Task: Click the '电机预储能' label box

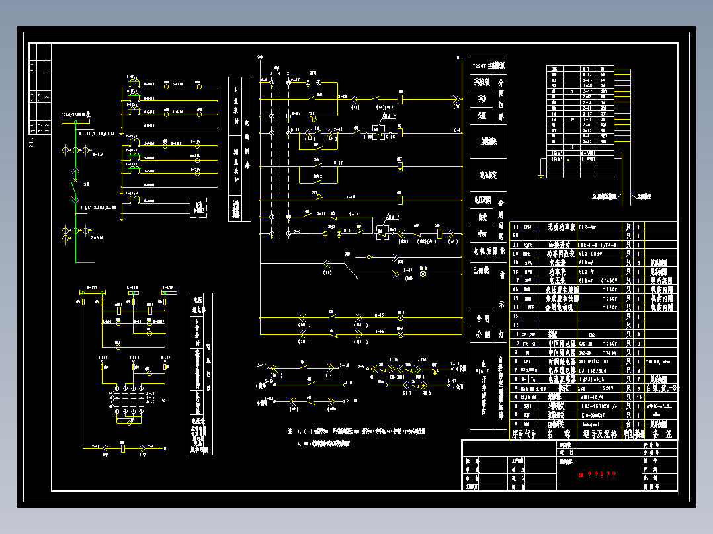Action: click(488, 251)
